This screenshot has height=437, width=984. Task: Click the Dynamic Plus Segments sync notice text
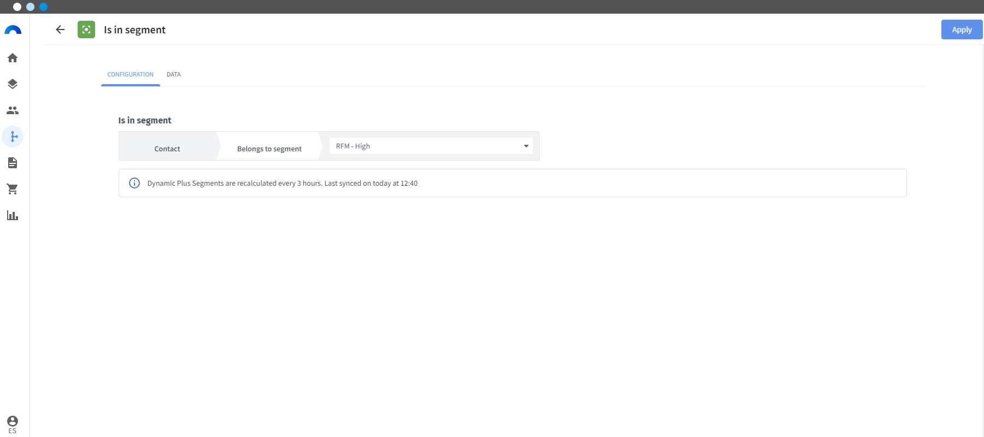282,183
